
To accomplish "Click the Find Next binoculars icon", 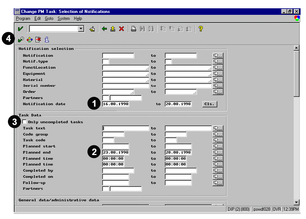I will pyautogui.click(x=151, y=29).
